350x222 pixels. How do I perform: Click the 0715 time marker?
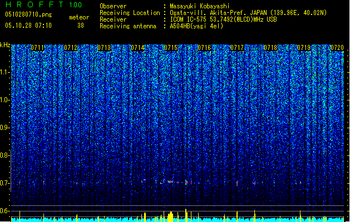pyautogui.click(x=171, y=48)
